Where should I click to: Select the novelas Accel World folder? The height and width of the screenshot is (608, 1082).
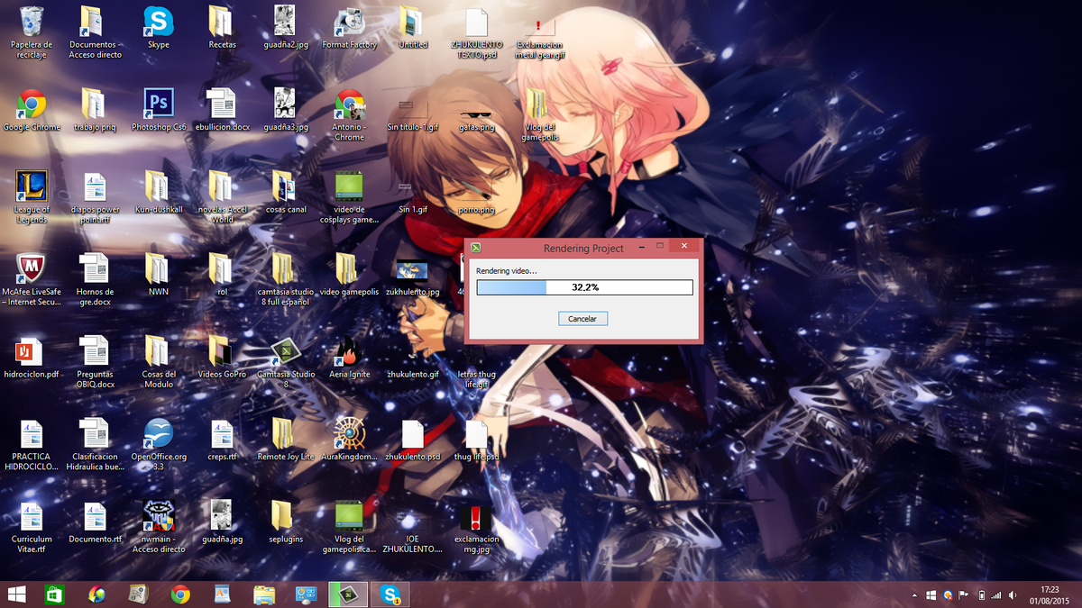tap(222, 197)
